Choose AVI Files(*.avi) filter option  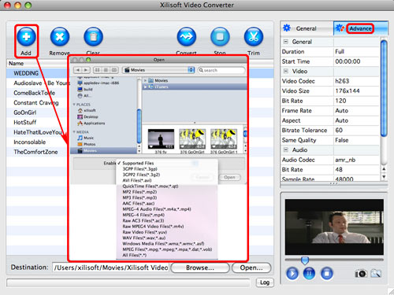167,180
